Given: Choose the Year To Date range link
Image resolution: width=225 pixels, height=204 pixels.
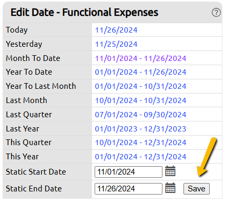Looking at the screenshot, I should coord(140,72).
